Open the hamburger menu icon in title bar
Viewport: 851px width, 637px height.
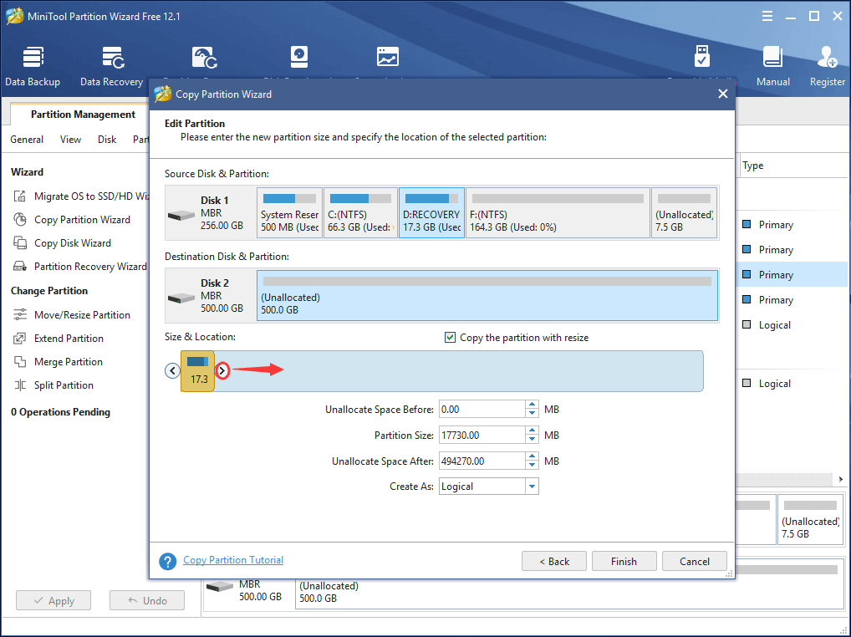[767, 16]
